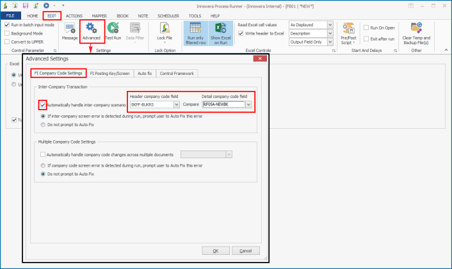Tick the Run On Open checkbox
Screen dimensions: 452x269
click(366, 28)
